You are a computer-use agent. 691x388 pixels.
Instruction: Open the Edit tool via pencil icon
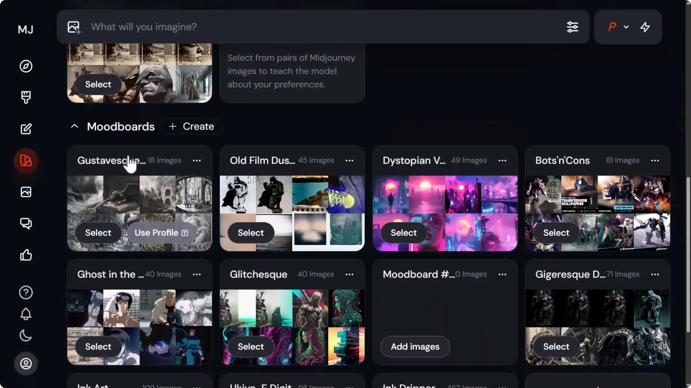tap(26, 129)
